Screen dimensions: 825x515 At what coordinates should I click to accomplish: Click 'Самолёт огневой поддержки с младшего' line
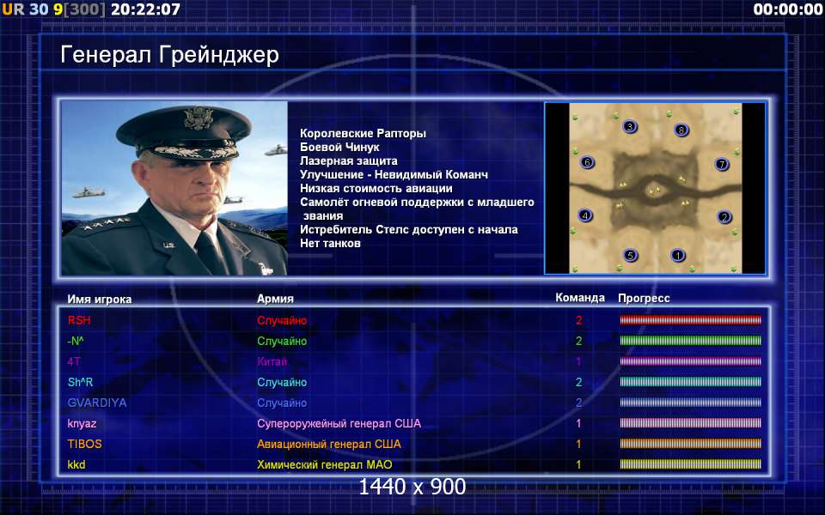tap(418, 202)
